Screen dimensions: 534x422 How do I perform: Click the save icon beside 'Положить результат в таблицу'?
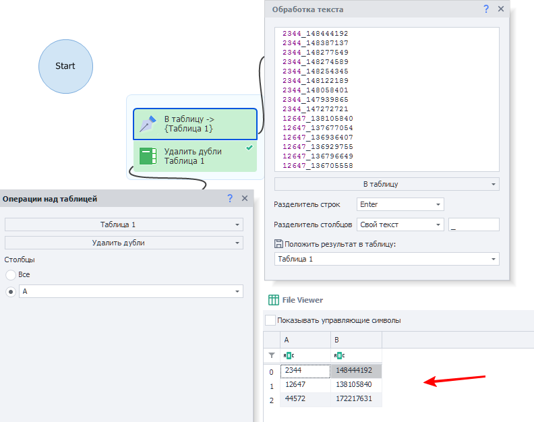[x=278, y=244]
